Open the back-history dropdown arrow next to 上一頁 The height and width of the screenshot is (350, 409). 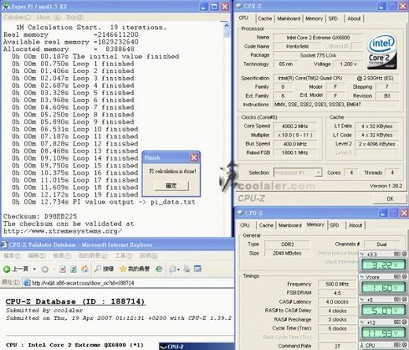[x=34, y=269]
